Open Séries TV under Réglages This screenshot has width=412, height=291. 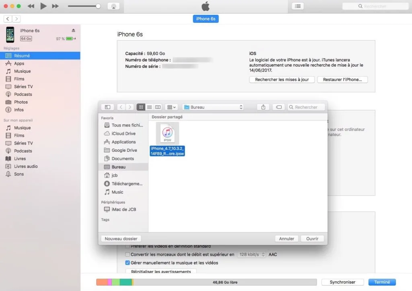point(40,87)
